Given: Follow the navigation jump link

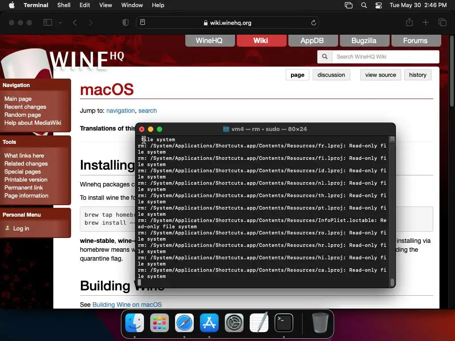Looking at the screenshot, I should [120, 111].
